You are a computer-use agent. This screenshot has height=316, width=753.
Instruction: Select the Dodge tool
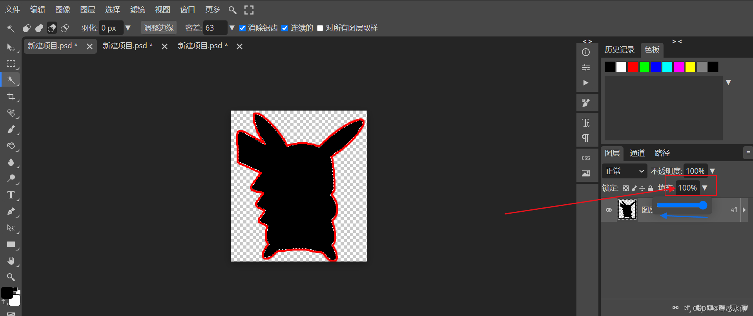(11, 179)
